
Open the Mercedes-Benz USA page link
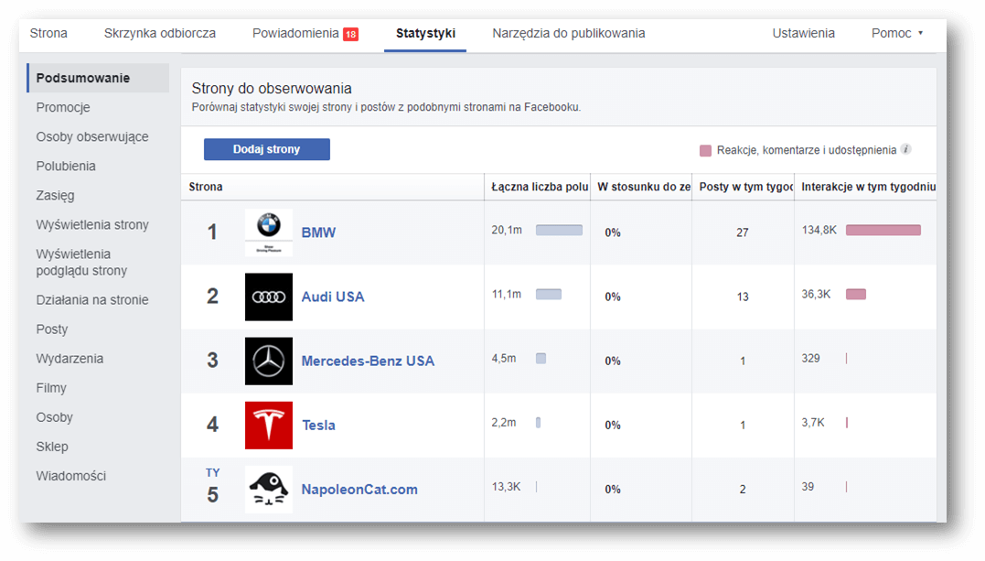pyautogui.click(x=368, y=361)
